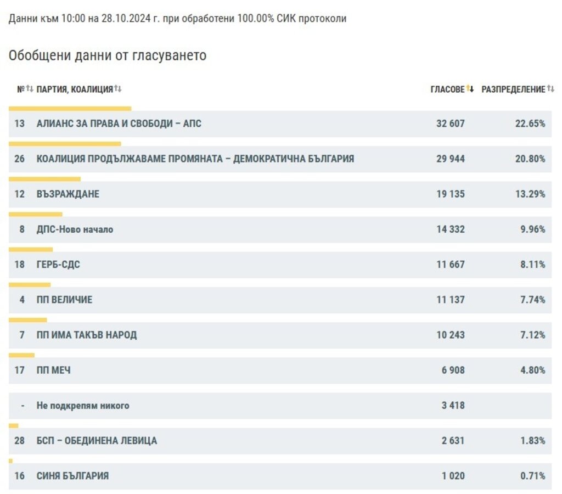The image size is (562, 494).
Task: Select the ПП ВЕЛИЧИЕ party name
Action: tap(64, 300)
